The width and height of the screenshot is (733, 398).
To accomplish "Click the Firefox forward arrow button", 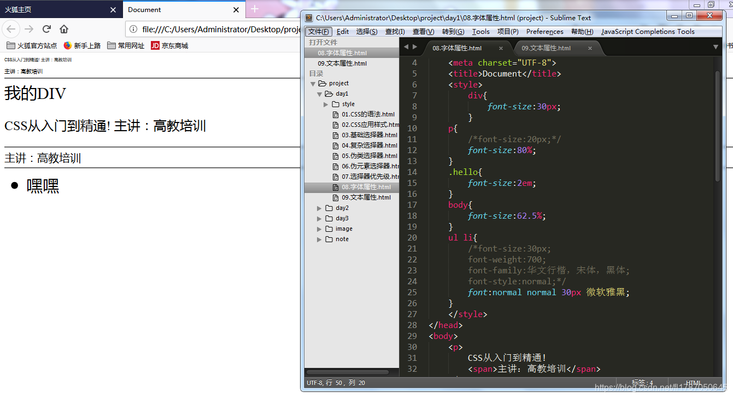I will pos(29,29).
